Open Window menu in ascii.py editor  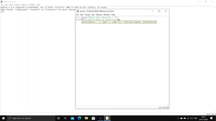pos(107,15)
